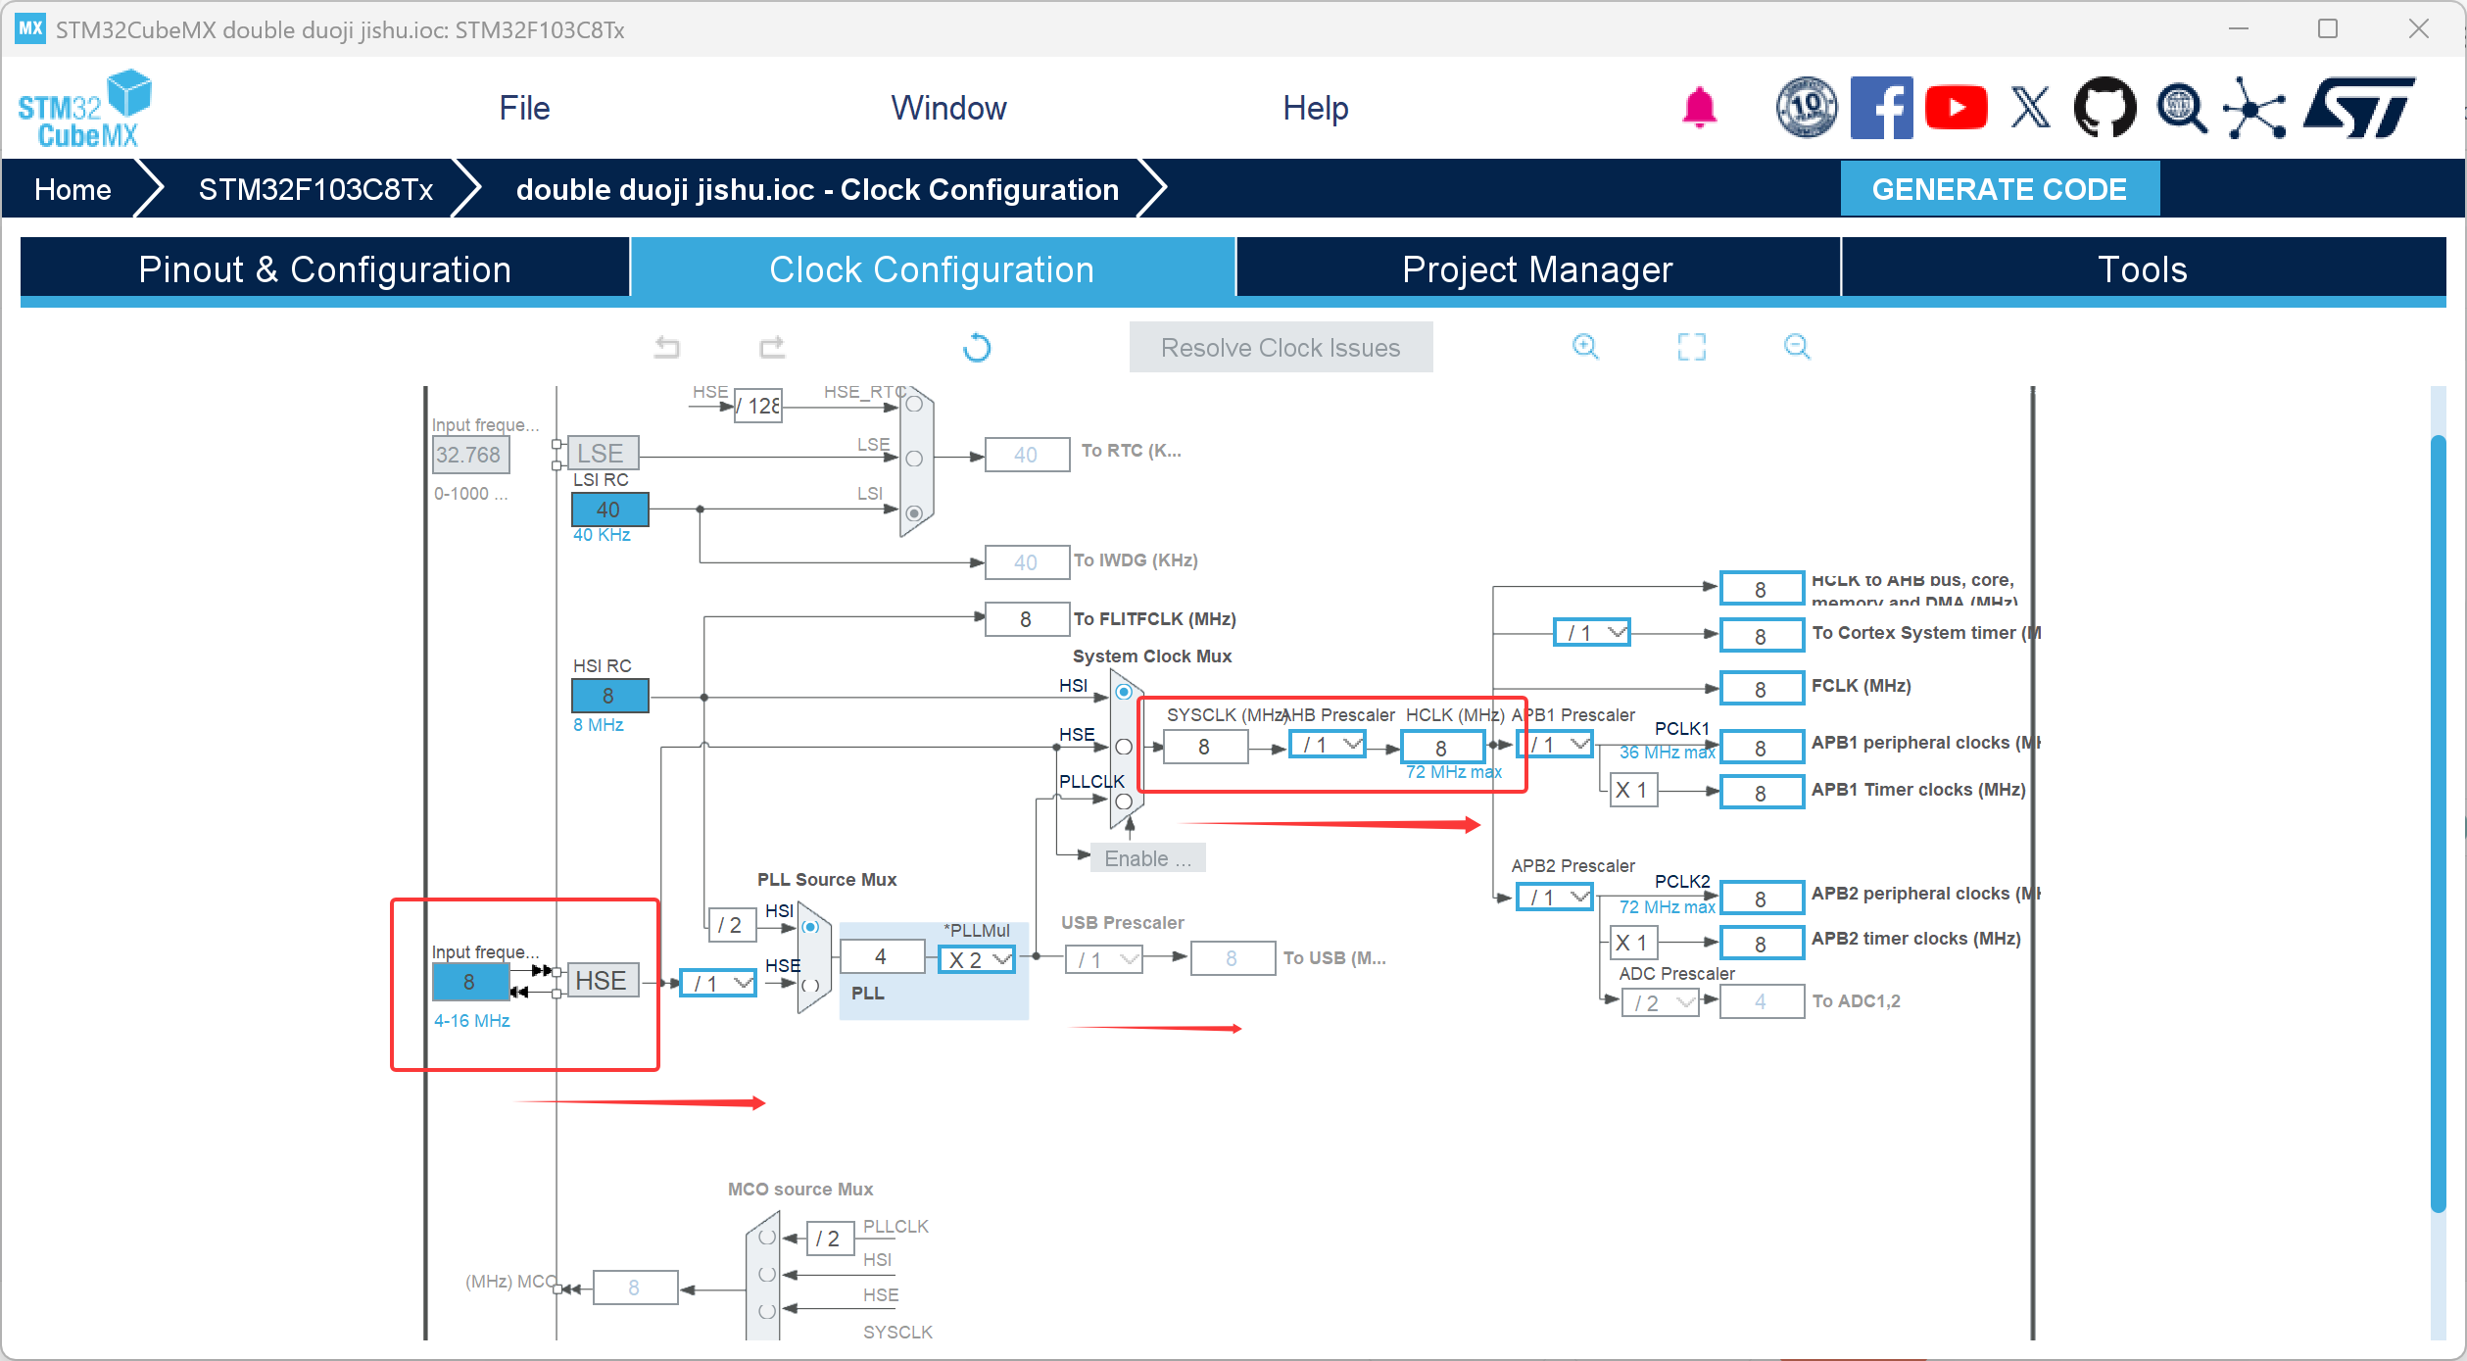This screenshot has width=2467, height=1361.
Task: Click the redo arrow icon
Action: point(772,347)
